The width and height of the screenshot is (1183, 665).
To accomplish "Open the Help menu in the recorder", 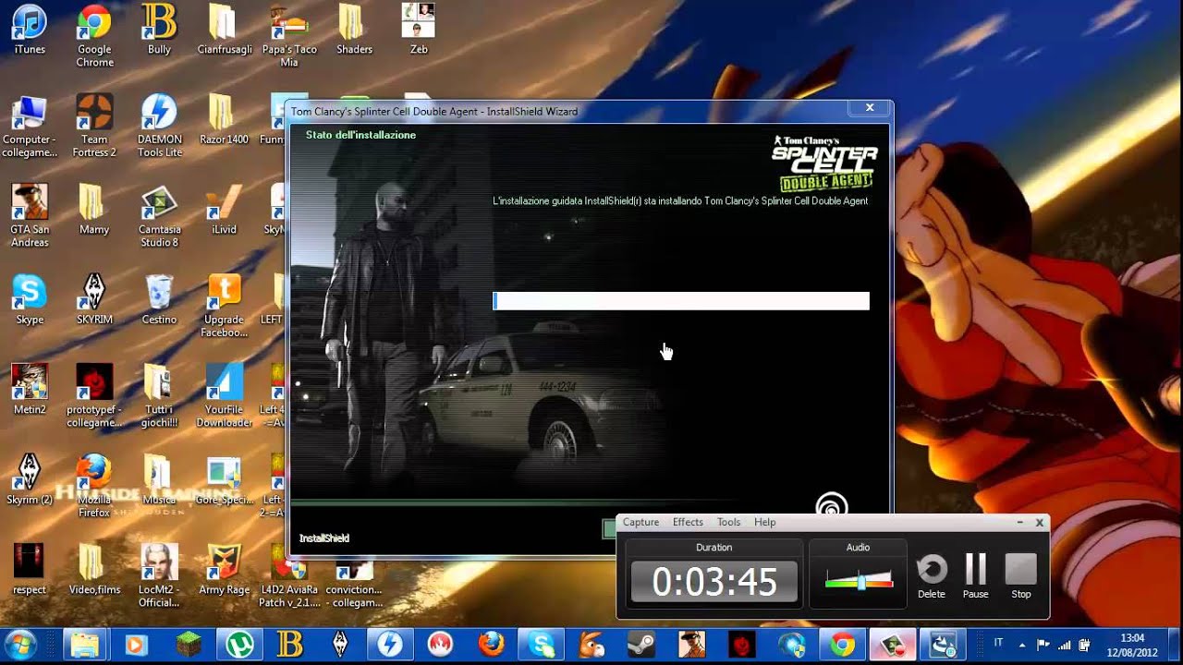I will point(764,522).
